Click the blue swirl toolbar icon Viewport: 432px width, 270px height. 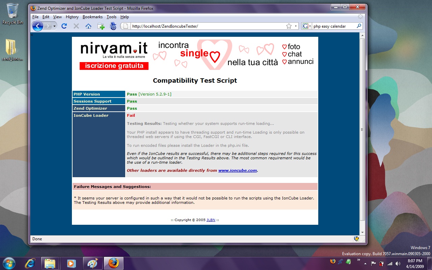click(113, 26)
